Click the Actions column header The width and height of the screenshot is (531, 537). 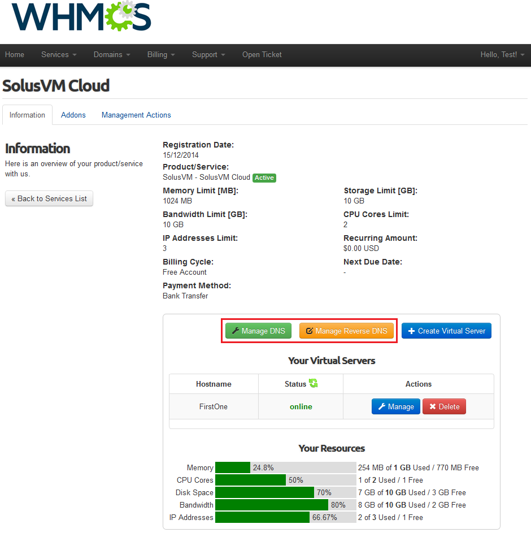419,384
